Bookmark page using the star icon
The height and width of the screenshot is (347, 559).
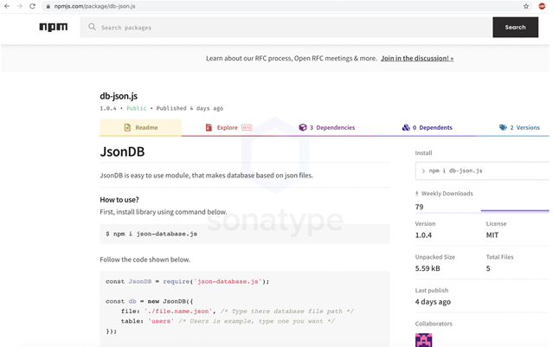click(525, 6)
